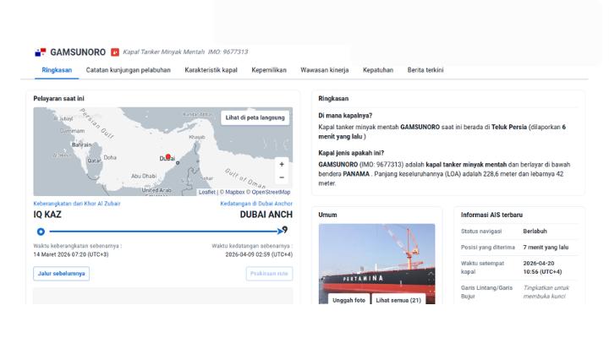Click Lihat di peta langsung button

255,117
